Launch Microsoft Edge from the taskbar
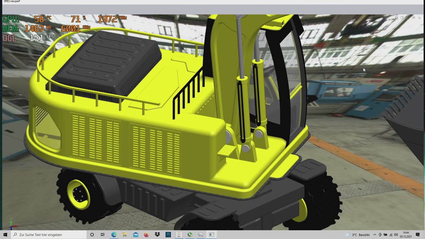This screenshot has width=425, height=239. 114,235
